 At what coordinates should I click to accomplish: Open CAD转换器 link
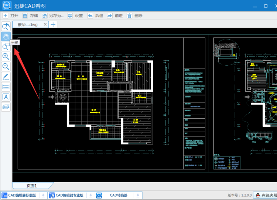coord(114,195)
